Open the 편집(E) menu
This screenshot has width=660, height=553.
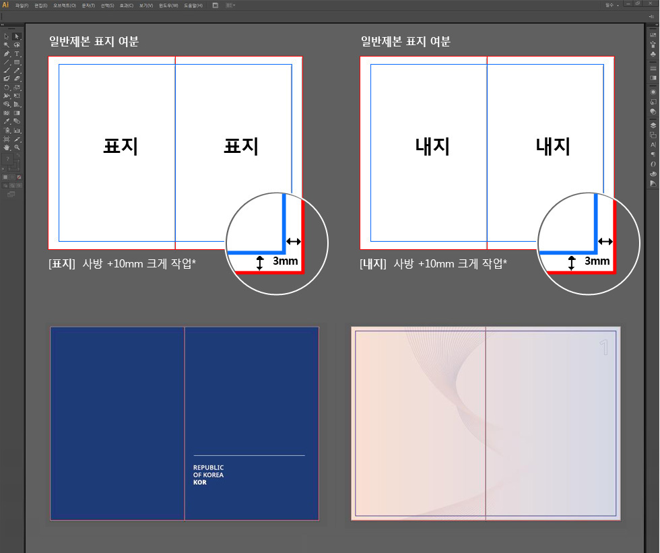point(41,5)
